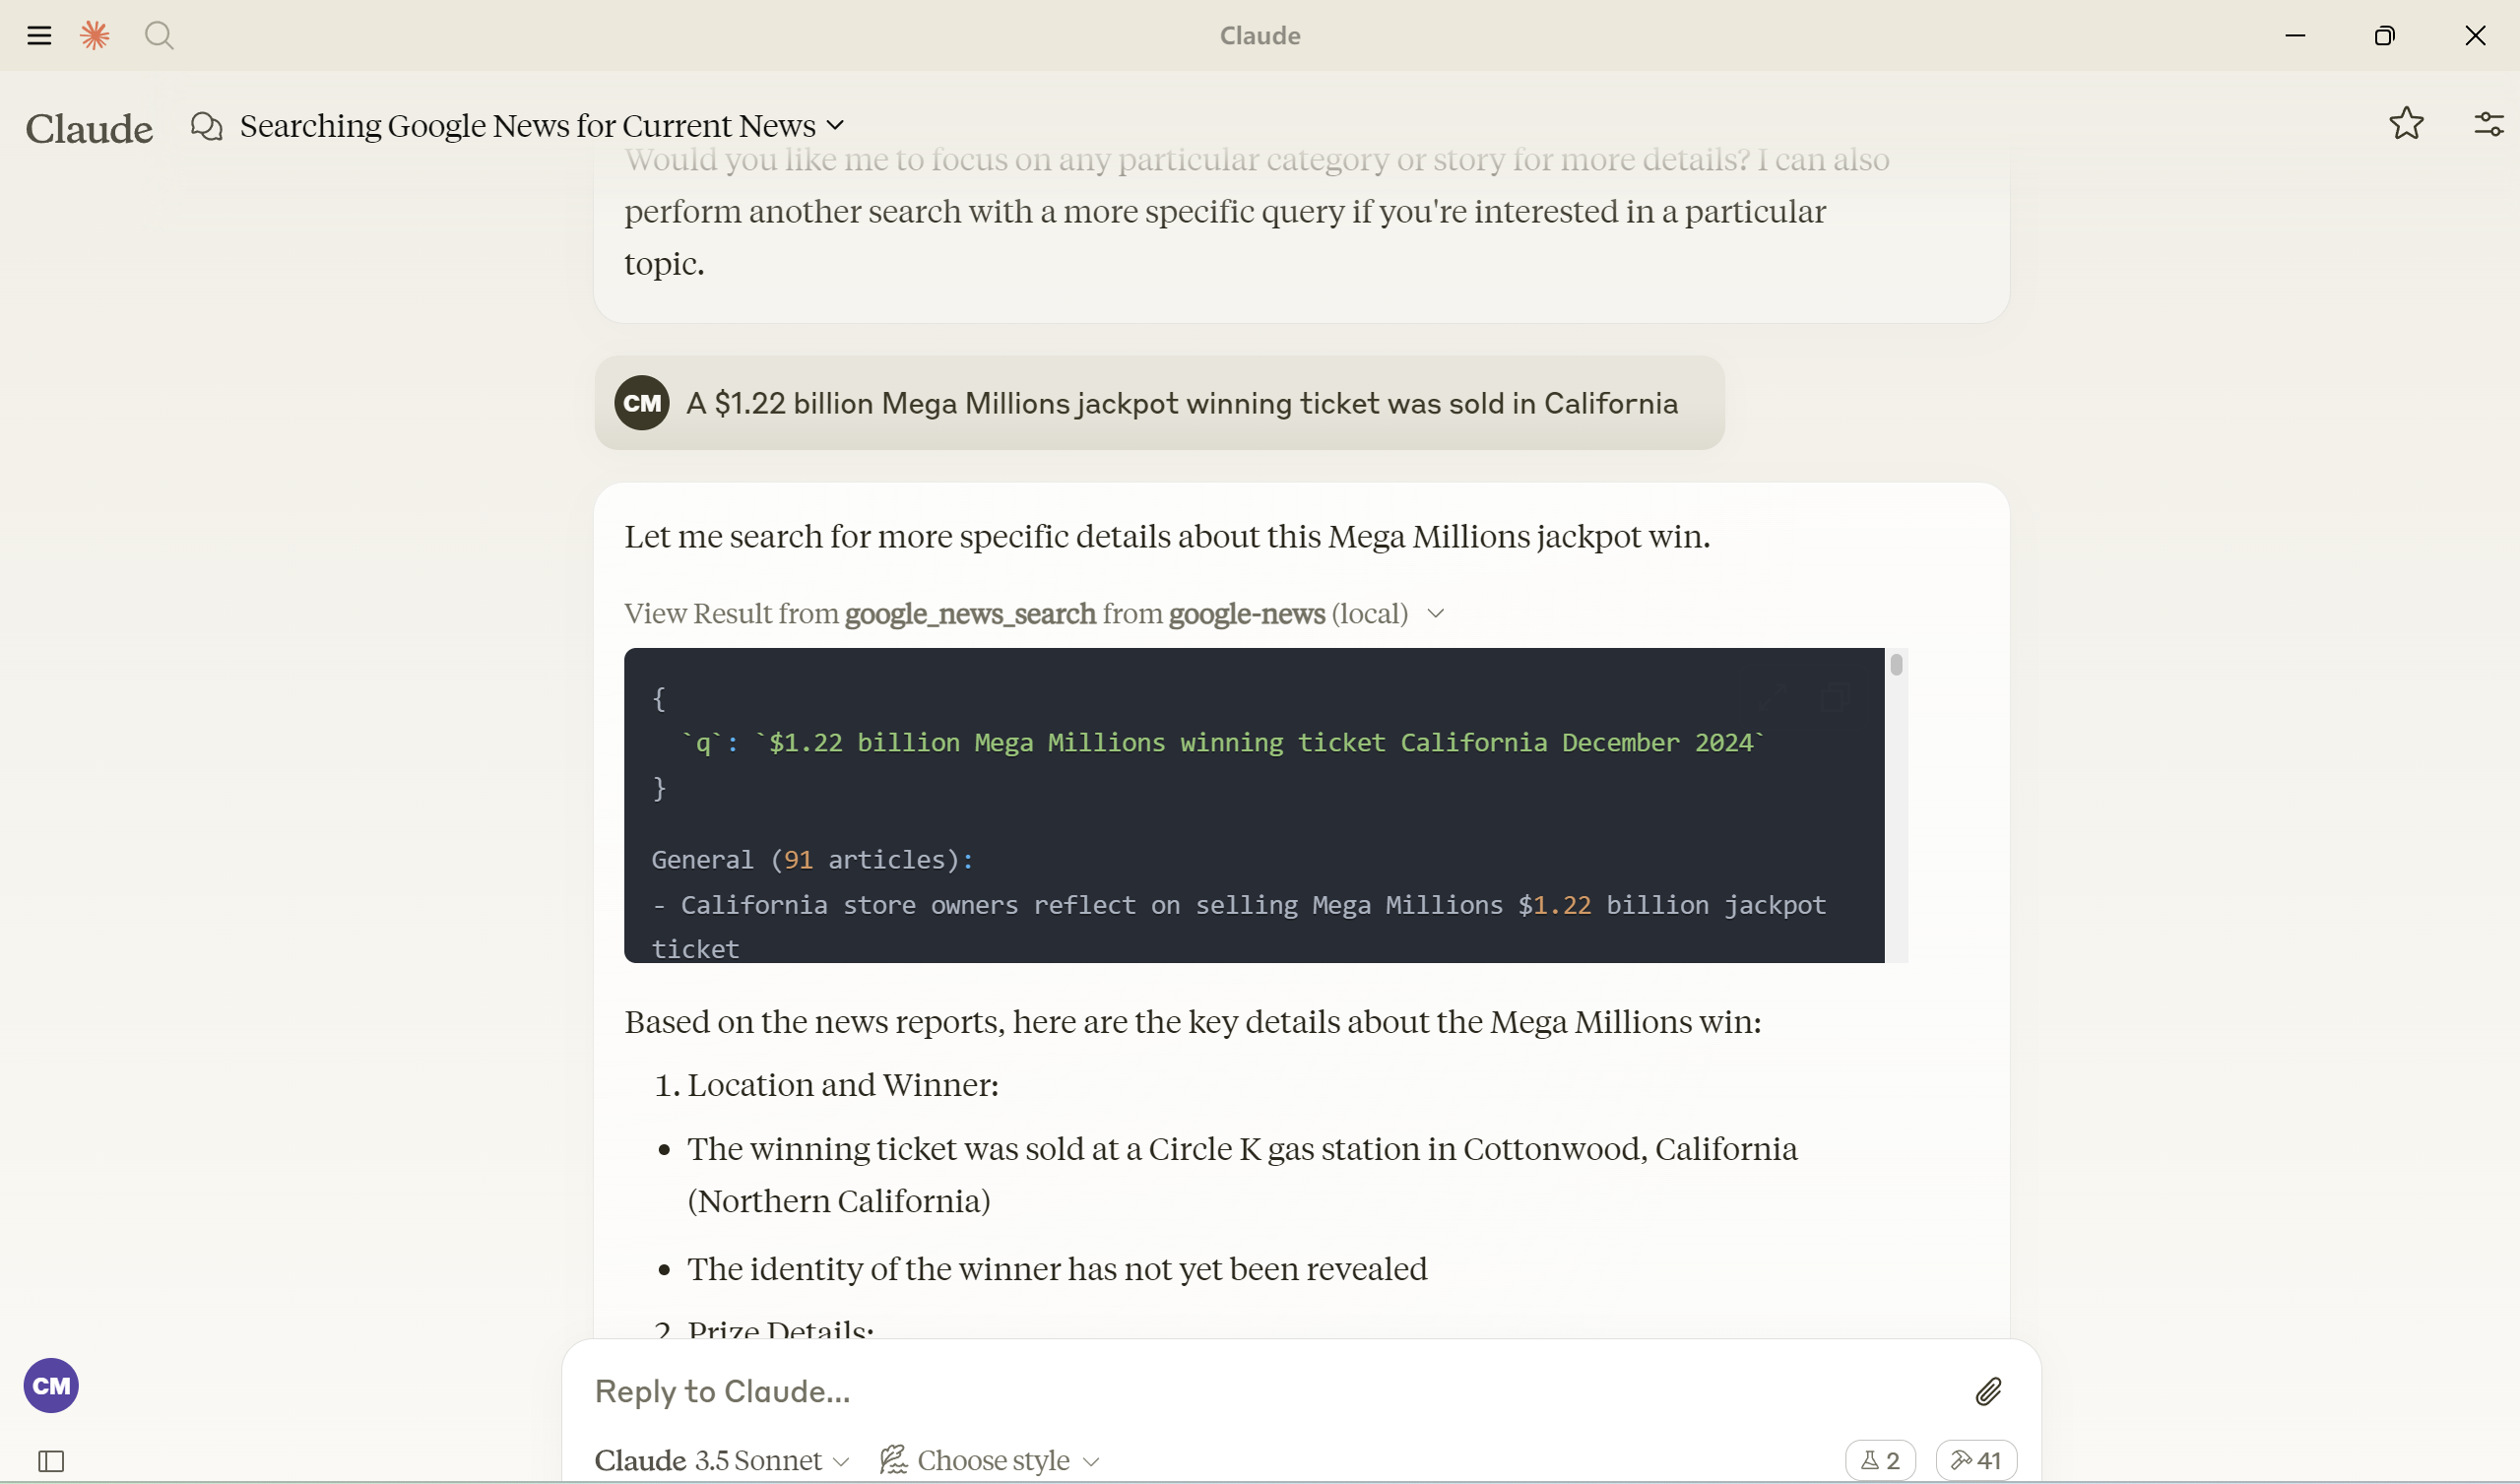Open the Claude 3.5 Sonnet model selector
Screen dimensions: 2520x1484
tap(721, 1460)
